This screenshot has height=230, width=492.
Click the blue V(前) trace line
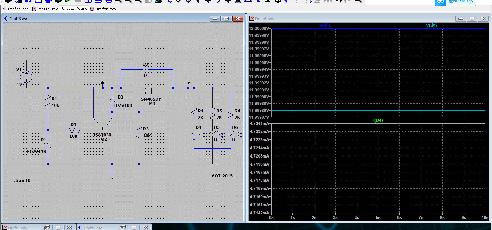(x=378, y=28)
